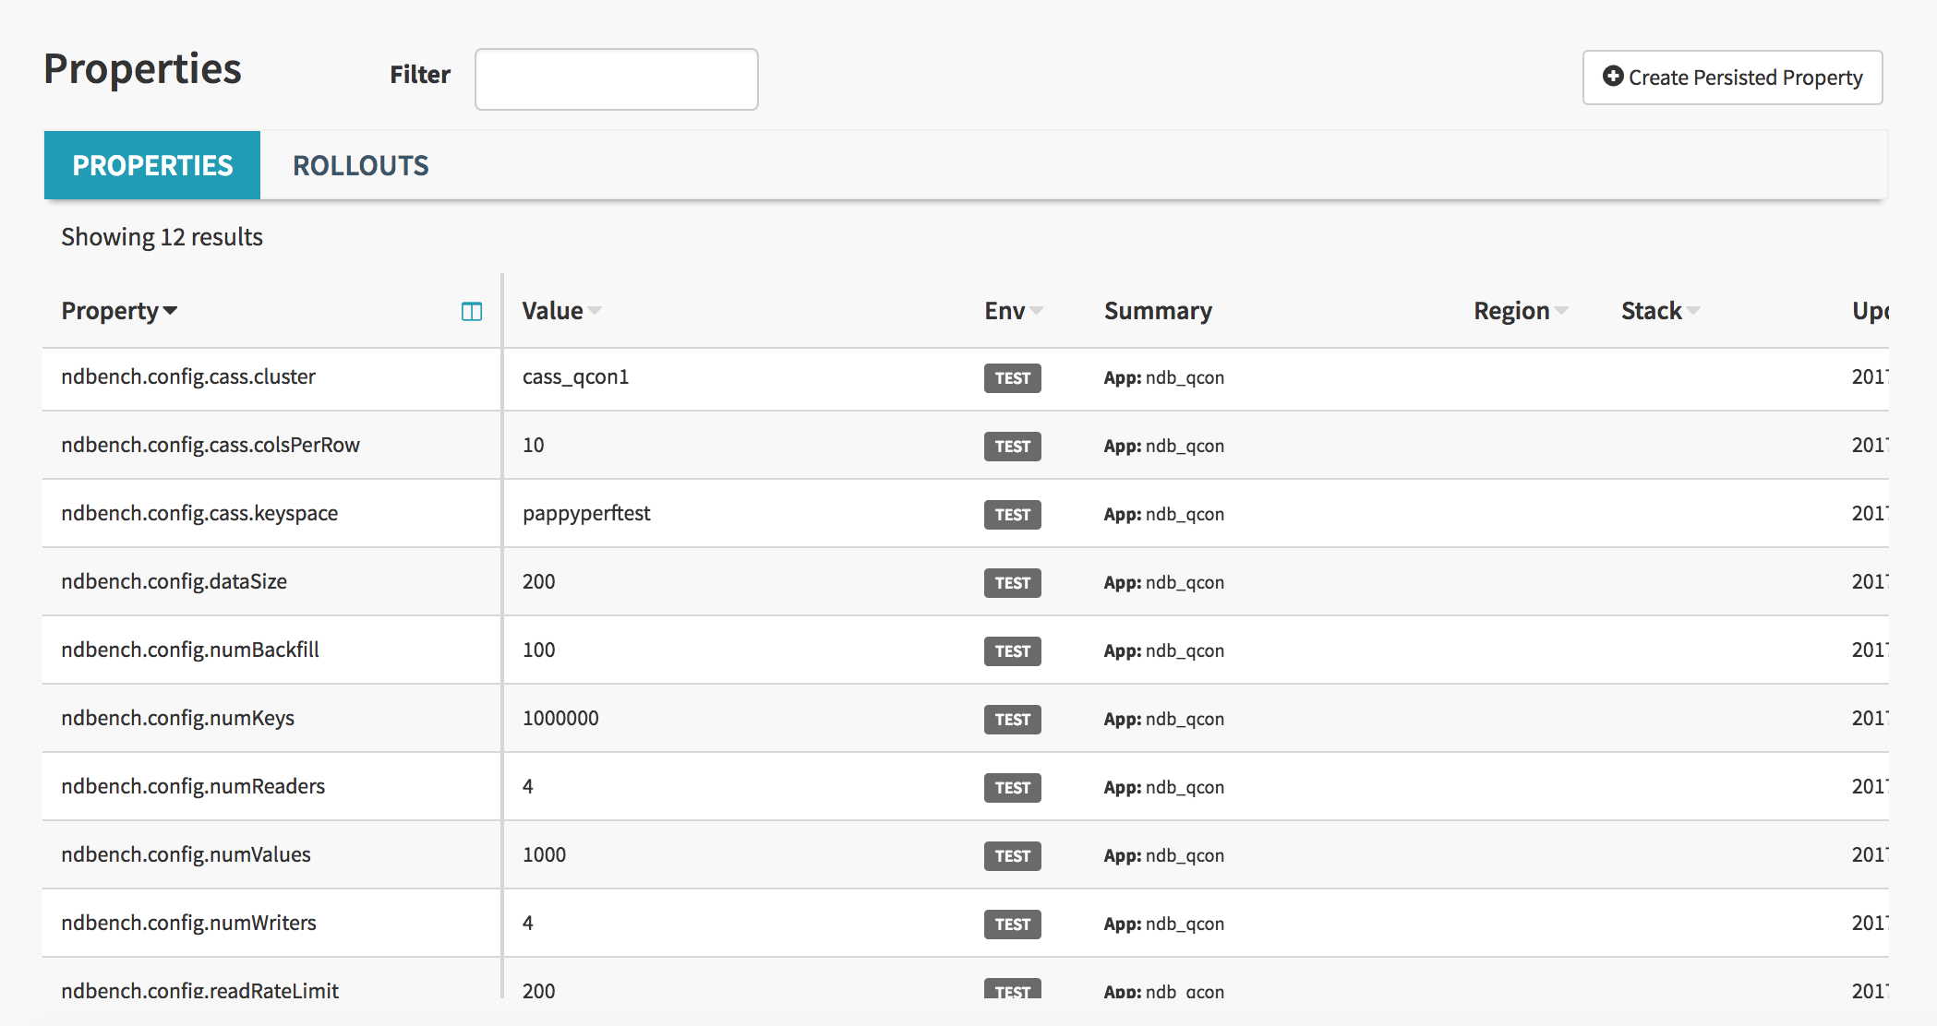Click the value 1000000
The height and width of the screenshot is (1026, 1937).
(560, 718)
